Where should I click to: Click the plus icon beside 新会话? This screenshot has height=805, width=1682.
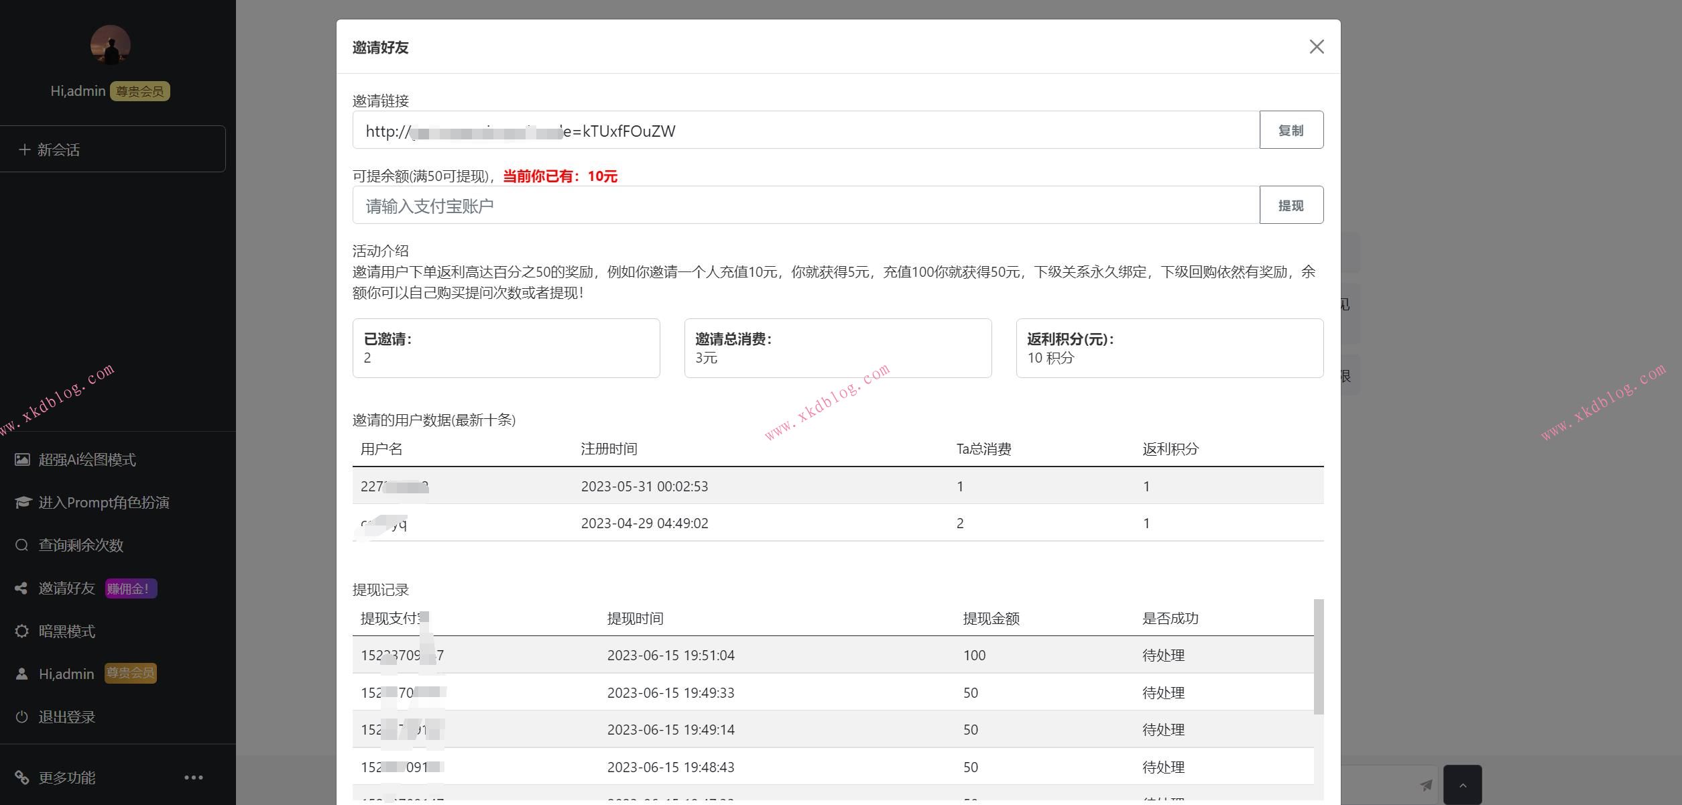(x=24, y=149)
